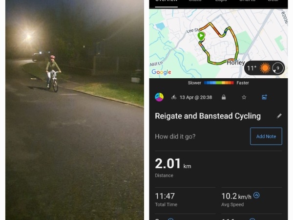The width and height of the screenshot is (293, 220).
Task: Open the night cycling photo
Action: (x=75, y=110)
